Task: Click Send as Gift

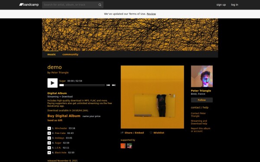Action: click(x=55, y=121)
